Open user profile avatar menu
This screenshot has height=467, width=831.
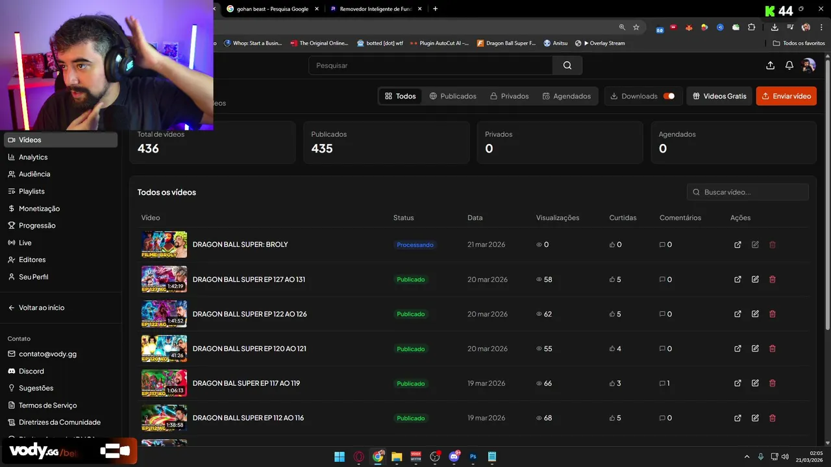(809, 65)
